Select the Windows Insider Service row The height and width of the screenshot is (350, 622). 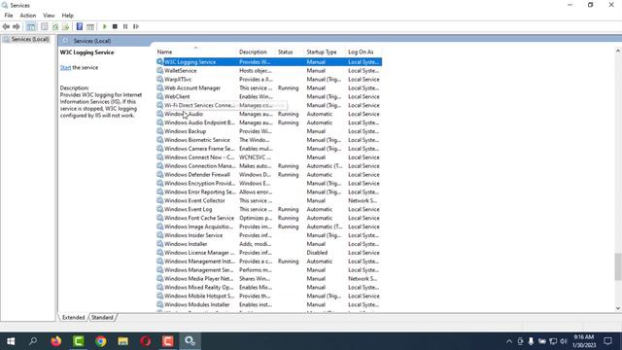268,235
